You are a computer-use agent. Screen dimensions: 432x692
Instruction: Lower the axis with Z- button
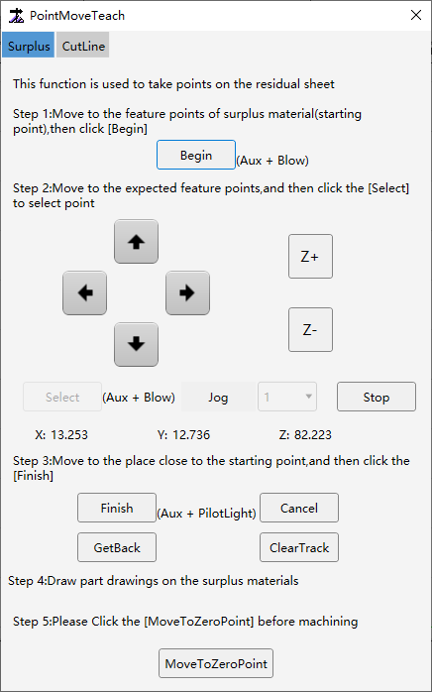(311, 330)
